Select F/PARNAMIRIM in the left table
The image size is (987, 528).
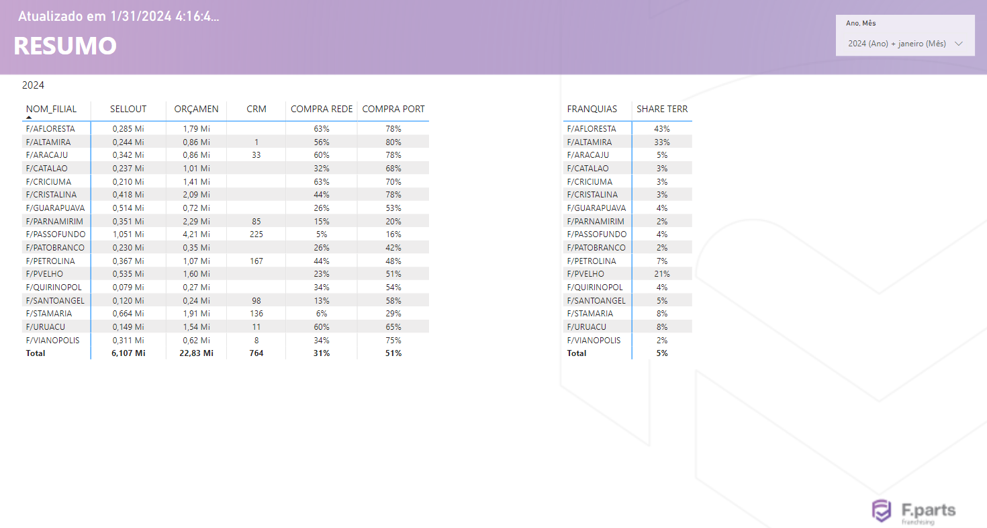[54, 221]
